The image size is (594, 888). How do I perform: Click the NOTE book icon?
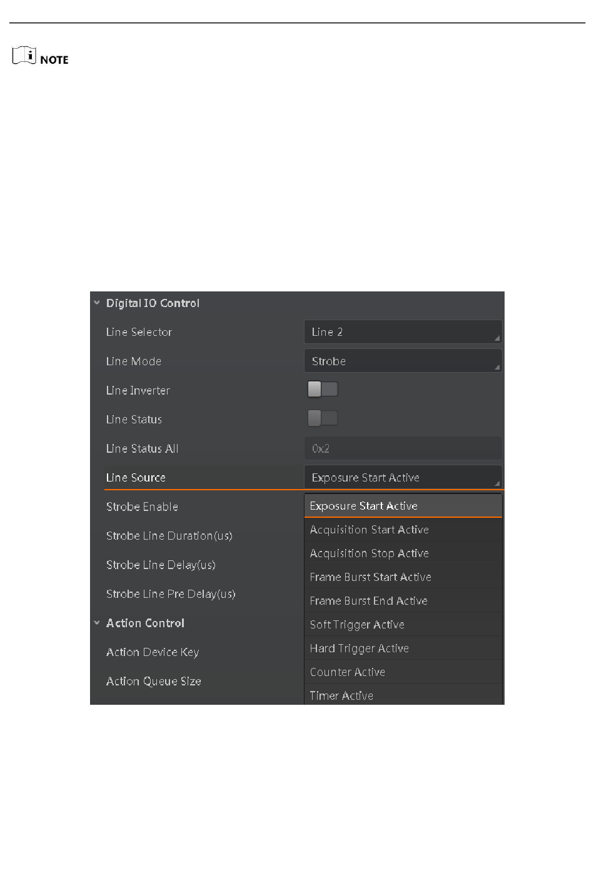pos(24,56)
